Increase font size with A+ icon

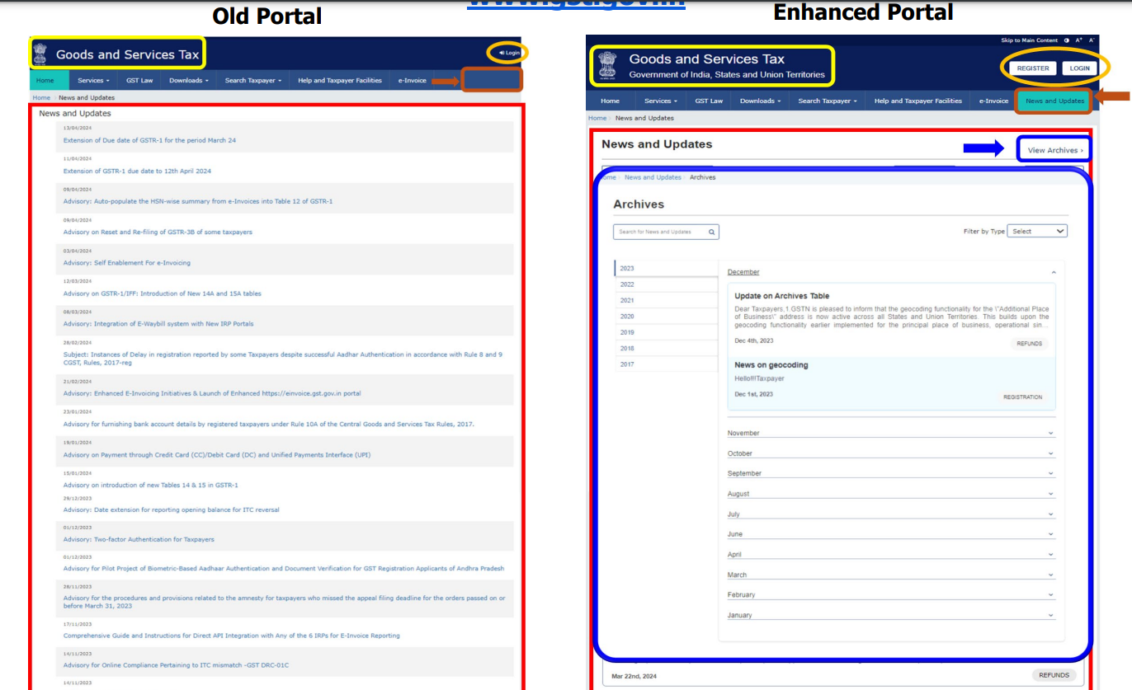(1079, 40)
